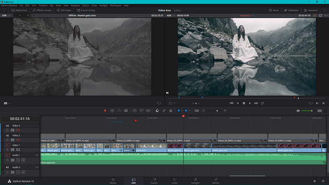Enable the disabled Video 2 track

(18, 140)
